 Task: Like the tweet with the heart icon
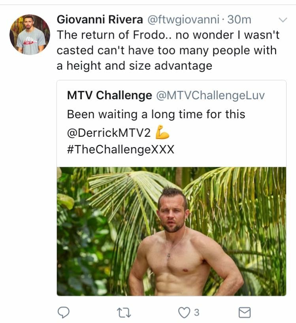(x=184, y=313)
